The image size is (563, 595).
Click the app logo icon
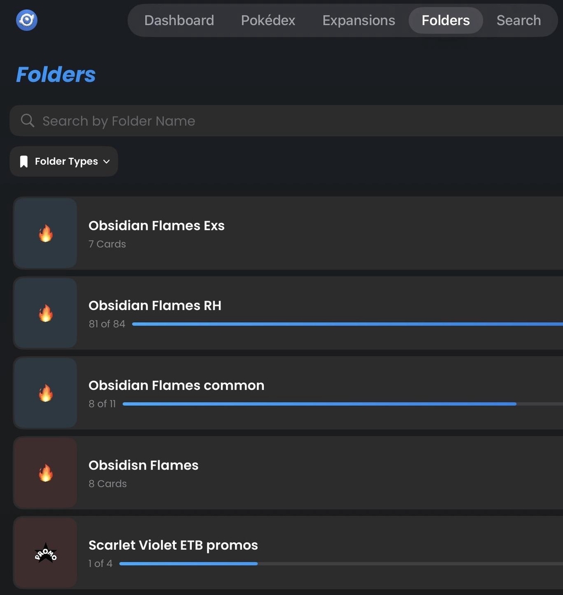coord(27,20)
